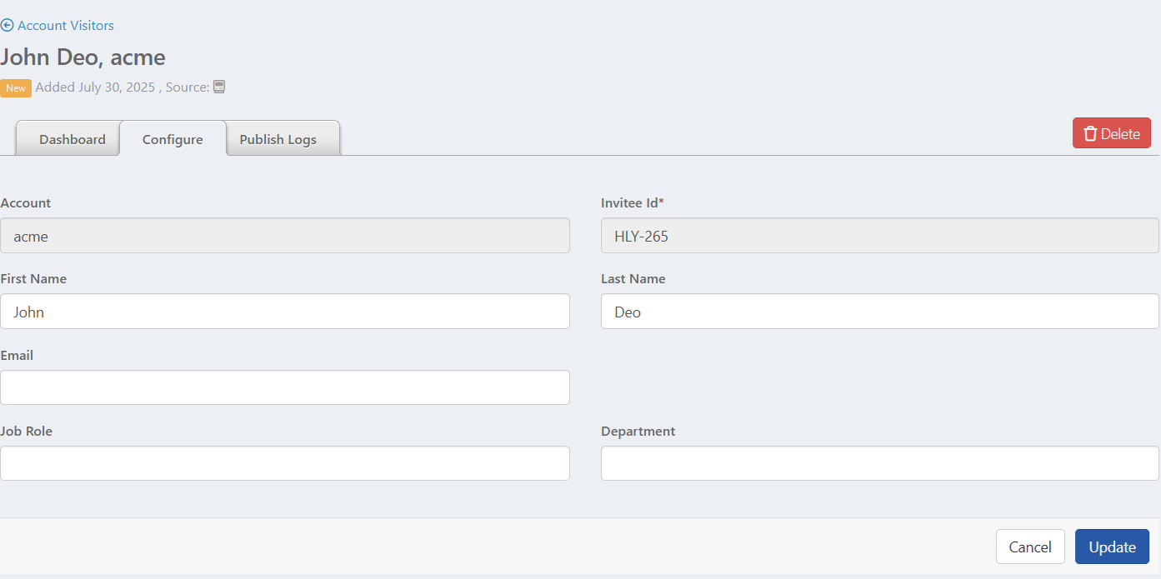Click the 'Email' label
The image size is (1161, 579).
tap(17, 355)
